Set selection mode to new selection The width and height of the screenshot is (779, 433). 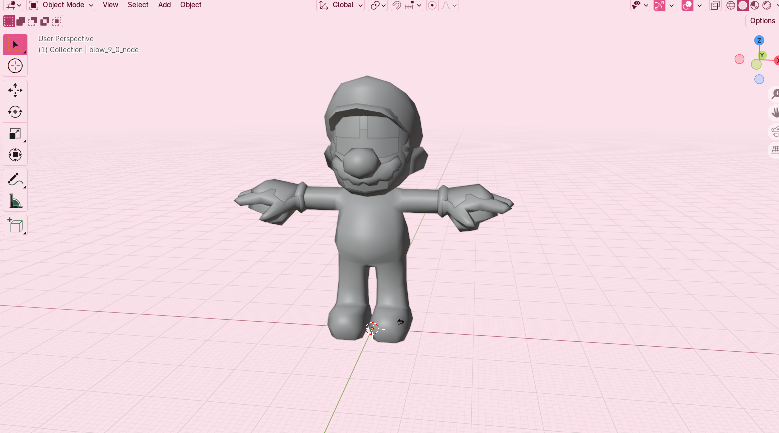9,21
